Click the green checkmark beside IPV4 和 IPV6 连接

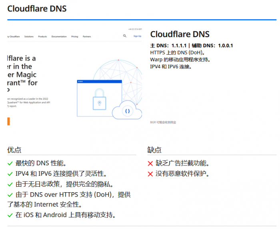(10, 174)
